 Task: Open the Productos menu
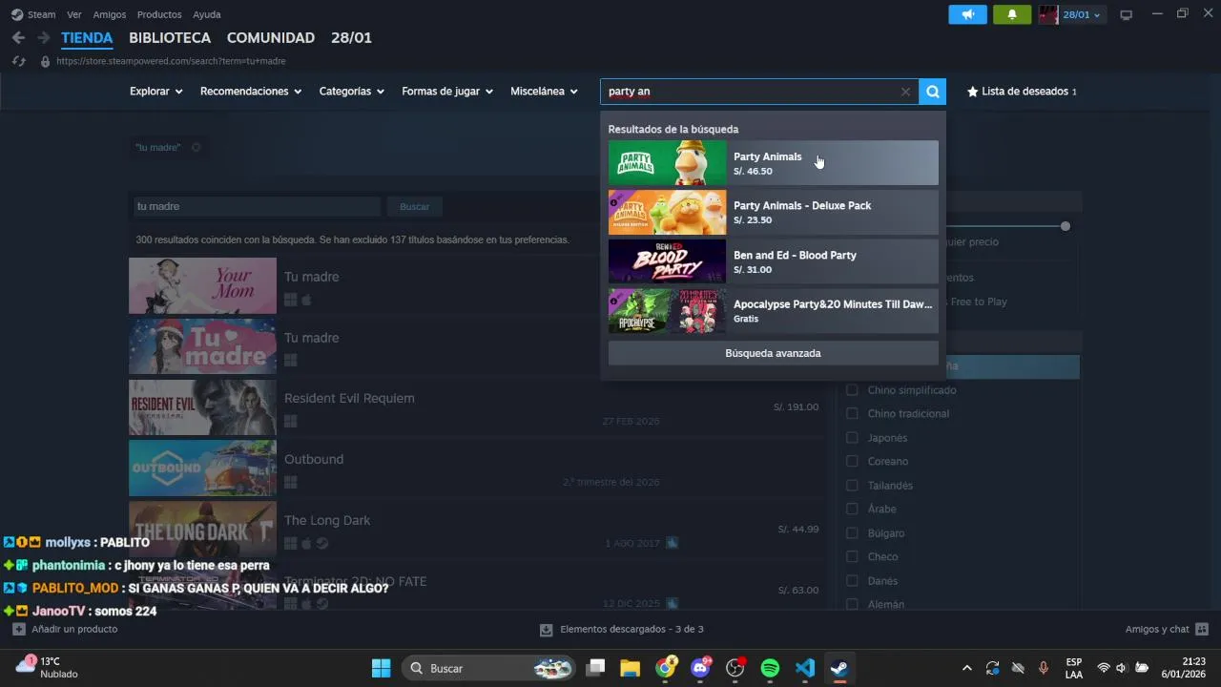tap(159, 14)
